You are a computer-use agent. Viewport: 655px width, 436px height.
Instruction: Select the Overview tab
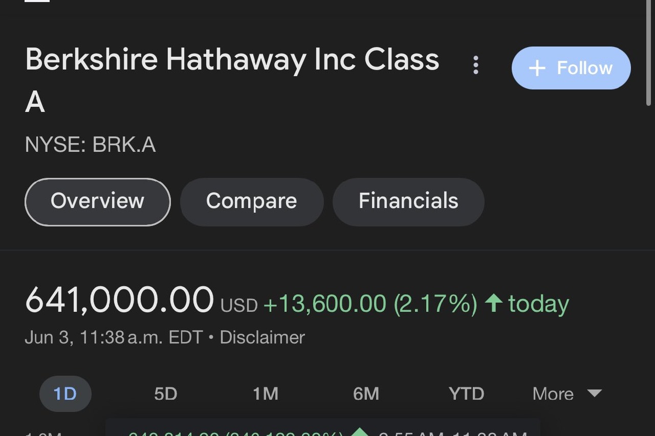97,201
